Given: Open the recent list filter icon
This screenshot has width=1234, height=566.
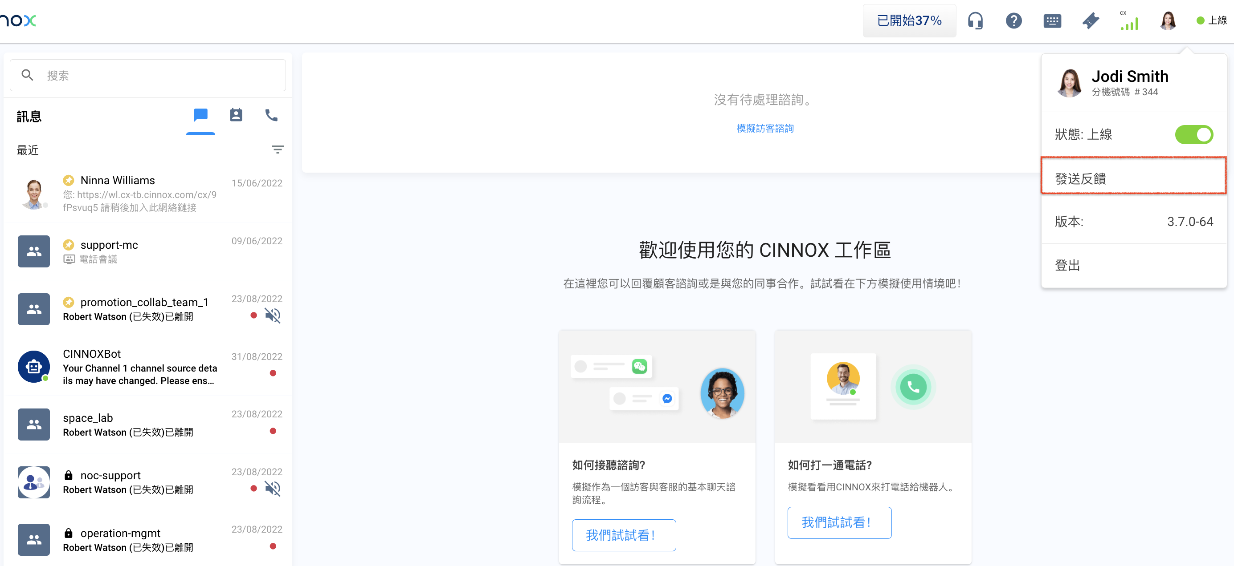Looking at the screenshot, I should (x=278, y=150).
